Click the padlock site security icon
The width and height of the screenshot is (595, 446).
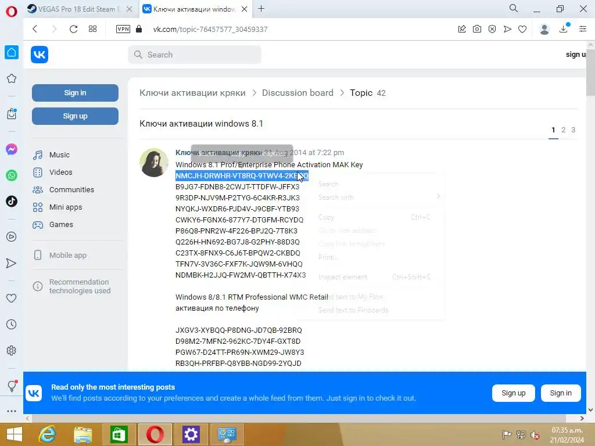pos(139,29)
